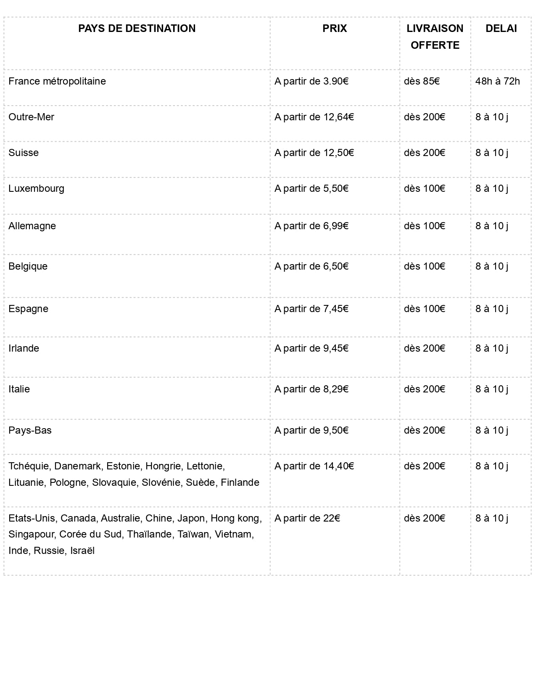Click the DELAI column header

501,29
